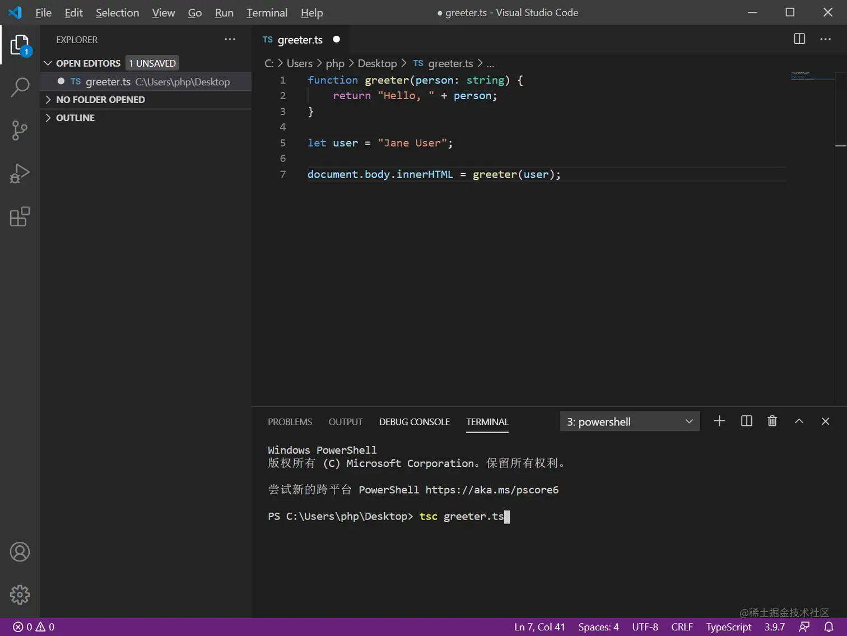Switch to the Problems panel tab
The image size is (847, 636).
tap(290, 422)
